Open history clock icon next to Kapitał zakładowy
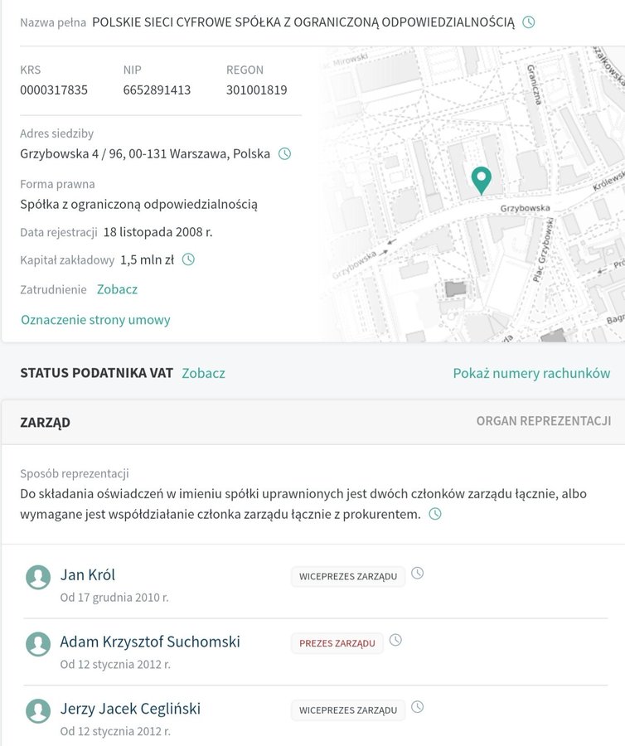Viewport: 625px width, 746px height. coord(188,259)
